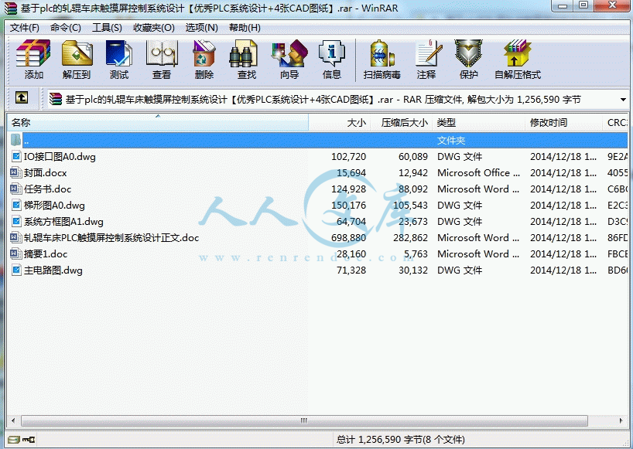Click the scrollbar left arrow
Image resolution: width=633 pixels, height=449 pixels.
coord(13,420)
